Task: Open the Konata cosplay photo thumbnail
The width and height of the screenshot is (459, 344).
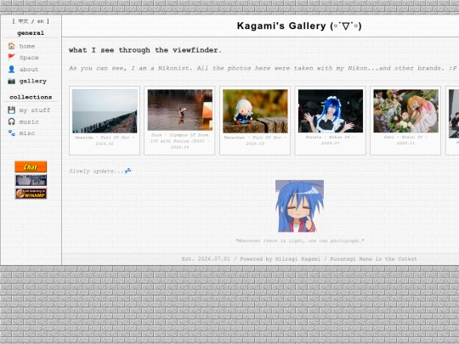Action: 331,111
